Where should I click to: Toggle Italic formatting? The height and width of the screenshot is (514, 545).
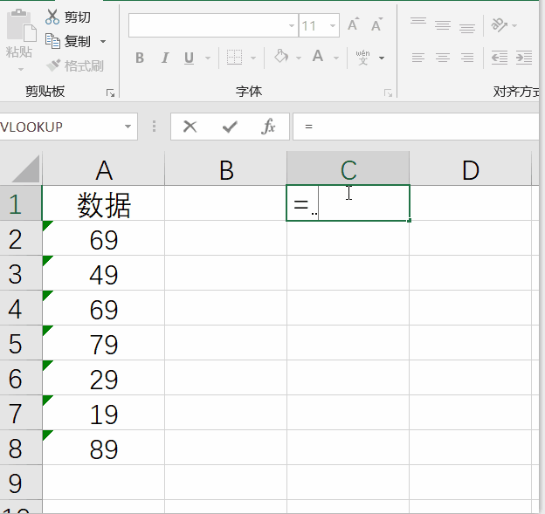click(x=165, y=58)
